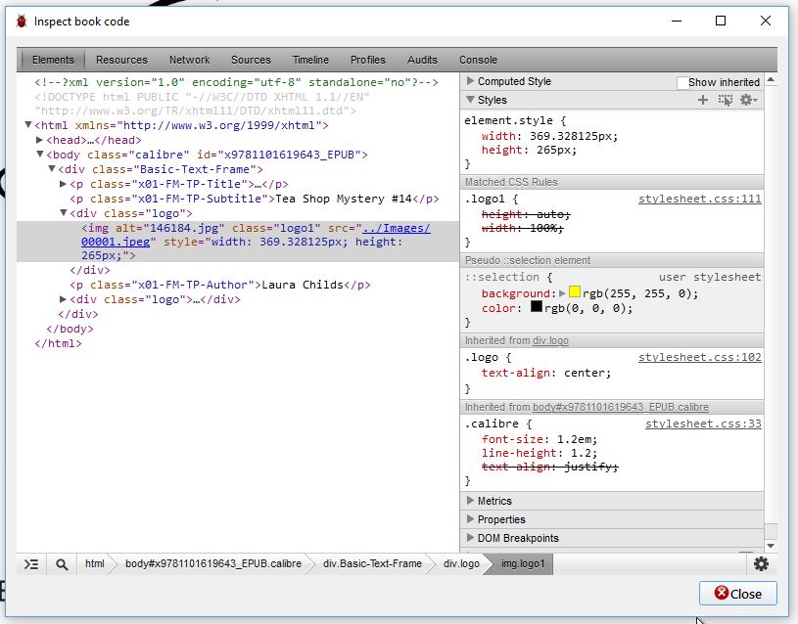Switch to the Network tab
Screen dimensions: 798x624
pyautogui.click(x=189, y=60)
